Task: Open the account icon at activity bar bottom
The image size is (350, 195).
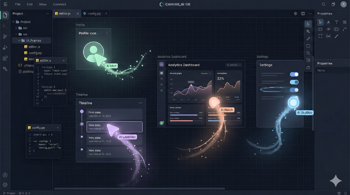Action: click(5, 175)
